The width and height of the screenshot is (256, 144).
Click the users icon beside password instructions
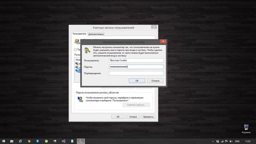point(80,99)
